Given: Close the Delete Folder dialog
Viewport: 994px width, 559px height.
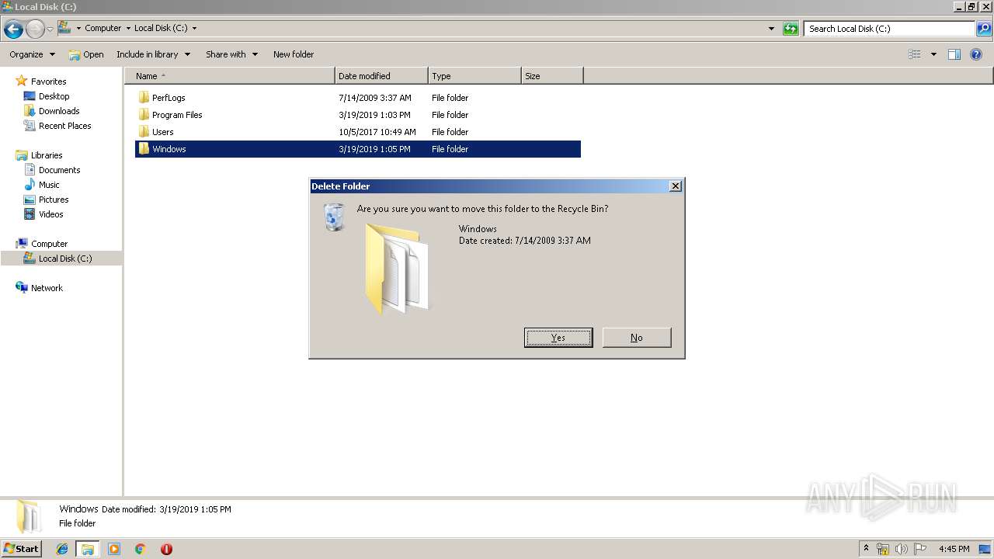Looking at the screenshot, I should click(x=675, y=186).
